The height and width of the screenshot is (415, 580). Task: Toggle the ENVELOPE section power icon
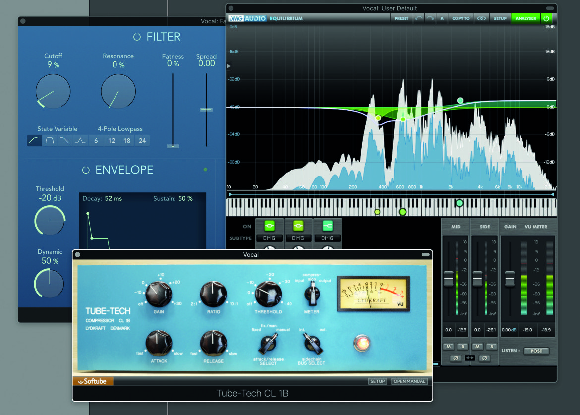tap(86, 170)
